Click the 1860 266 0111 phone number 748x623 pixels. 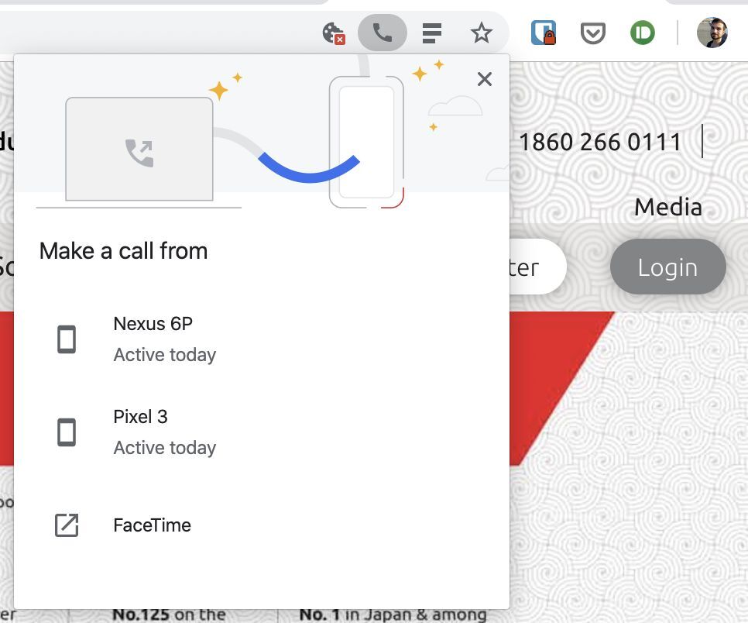tap(600, 143)
